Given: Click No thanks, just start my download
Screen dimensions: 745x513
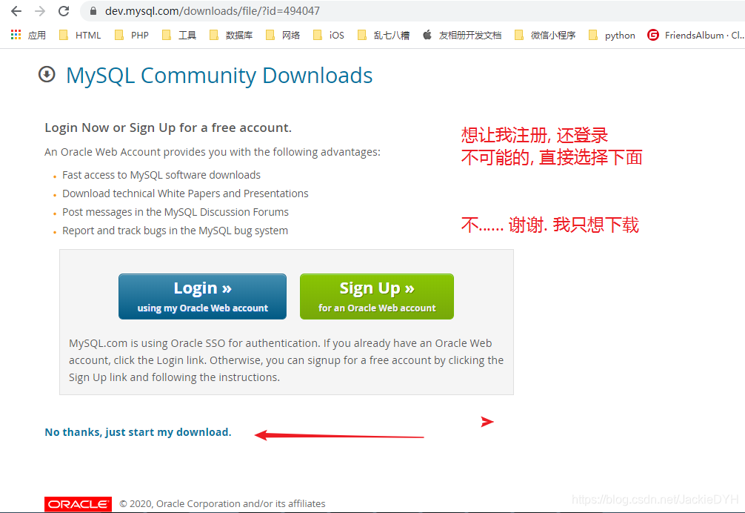Looking at the screenshot, I should 138,432.
